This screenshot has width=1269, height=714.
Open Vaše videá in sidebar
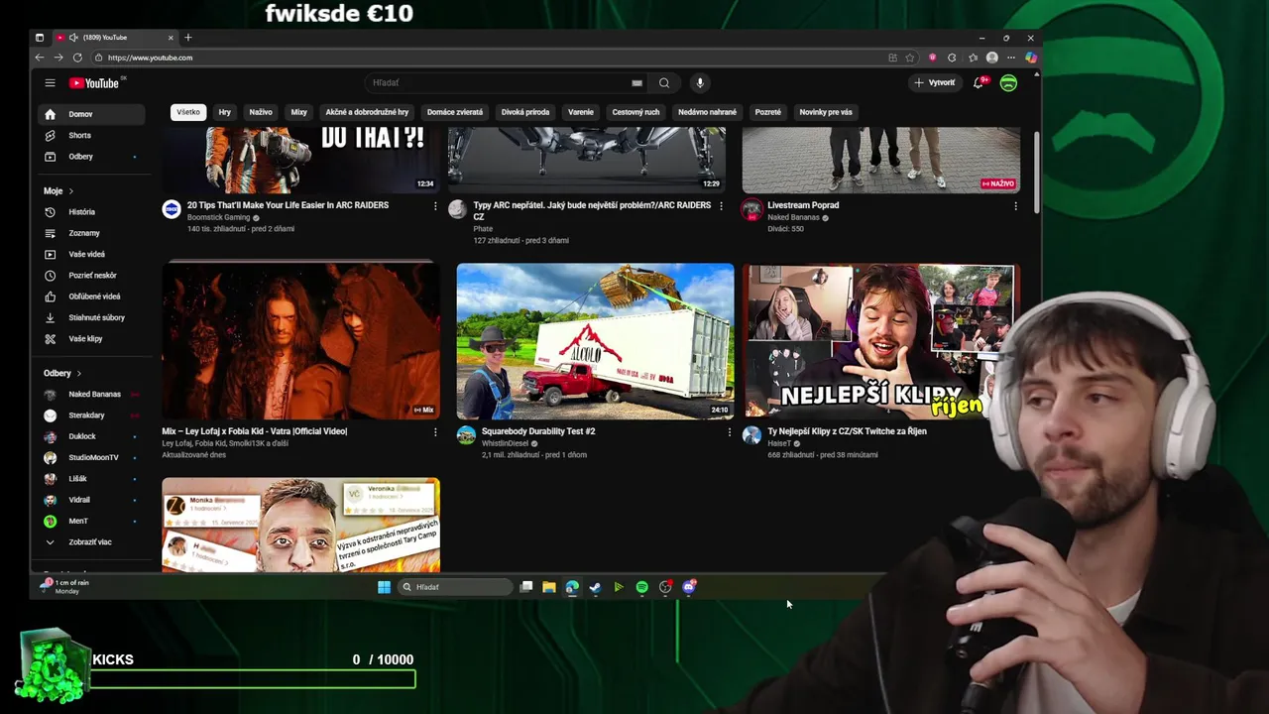89,254
